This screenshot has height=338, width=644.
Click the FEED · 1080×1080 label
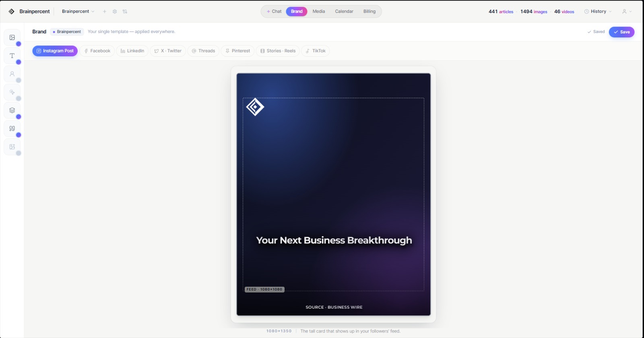[x=264, y=289]
